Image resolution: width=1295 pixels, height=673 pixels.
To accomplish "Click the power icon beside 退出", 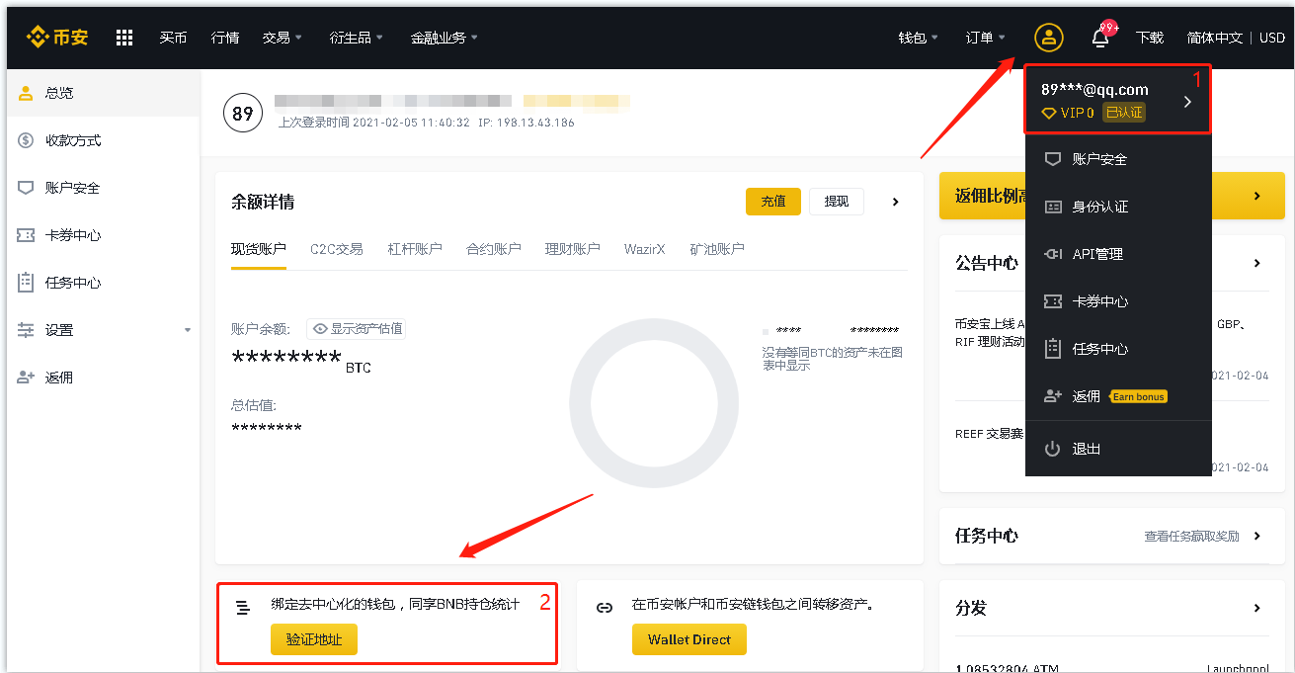I will (x=1053, y=449).
